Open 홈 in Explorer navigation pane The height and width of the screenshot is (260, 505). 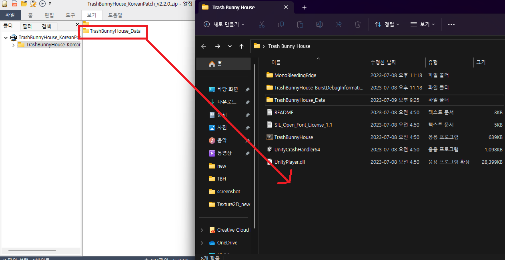[224, 64]
